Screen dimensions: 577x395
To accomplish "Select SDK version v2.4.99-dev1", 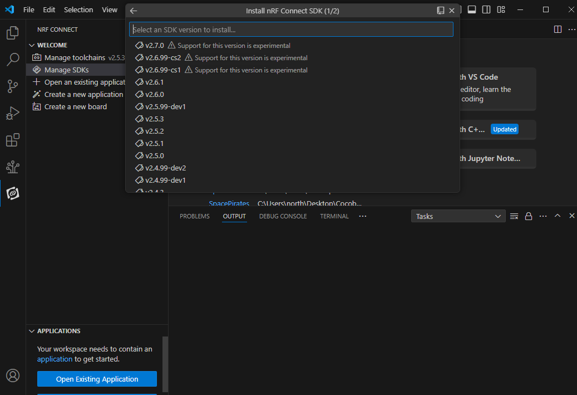I will click(x=293, y=180).
